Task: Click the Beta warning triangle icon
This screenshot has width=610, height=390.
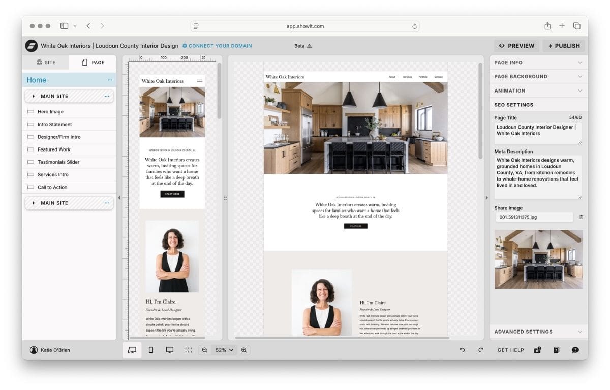Action: (x=309, y=46)
